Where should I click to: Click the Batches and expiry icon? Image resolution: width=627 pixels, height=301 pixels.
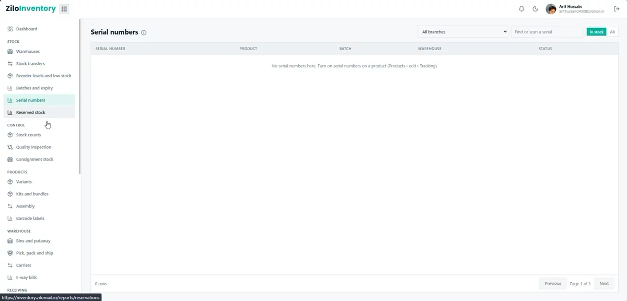10,88
